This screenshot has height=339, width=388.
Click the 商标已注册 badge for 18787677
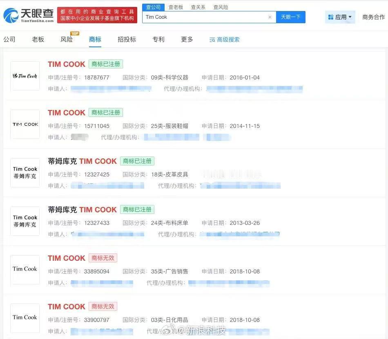(106, 64)
